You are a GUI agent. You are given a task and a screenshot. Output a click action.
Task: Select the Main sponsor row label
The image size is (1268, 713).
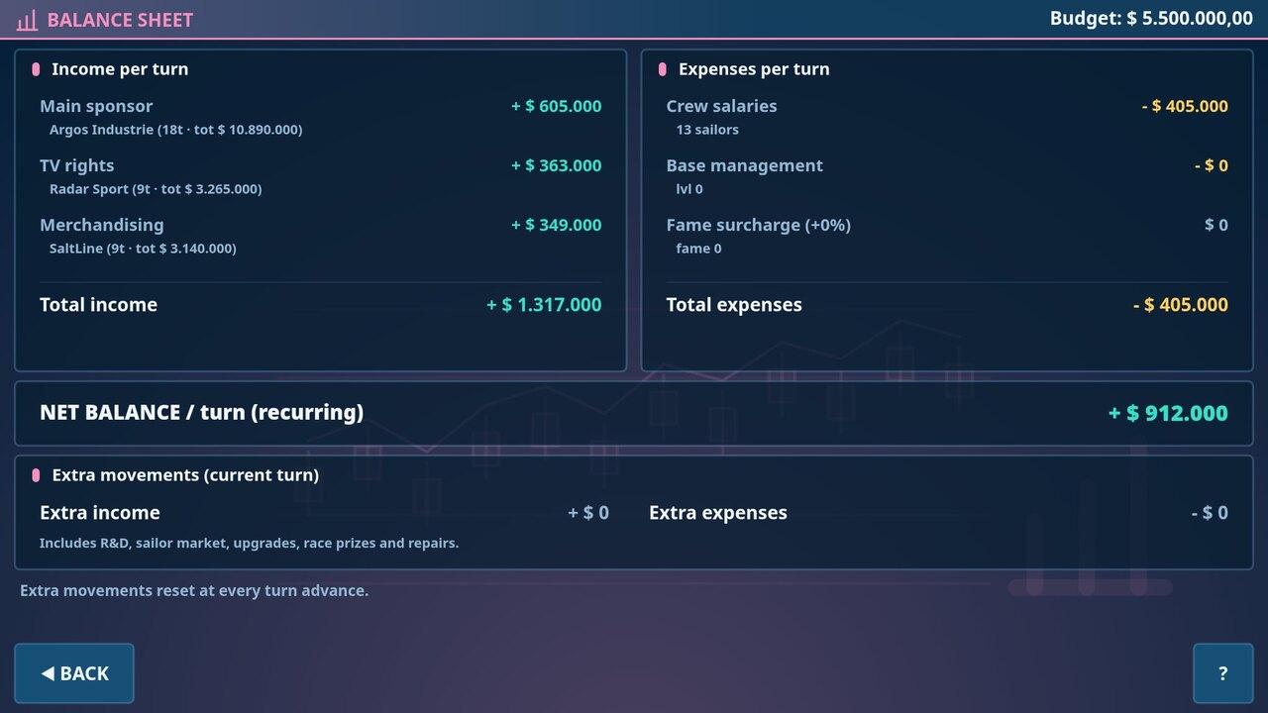click(x=96, y=106)
